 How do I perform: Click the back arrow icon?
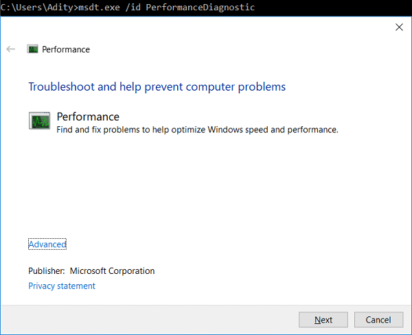(x=10, y=49)
